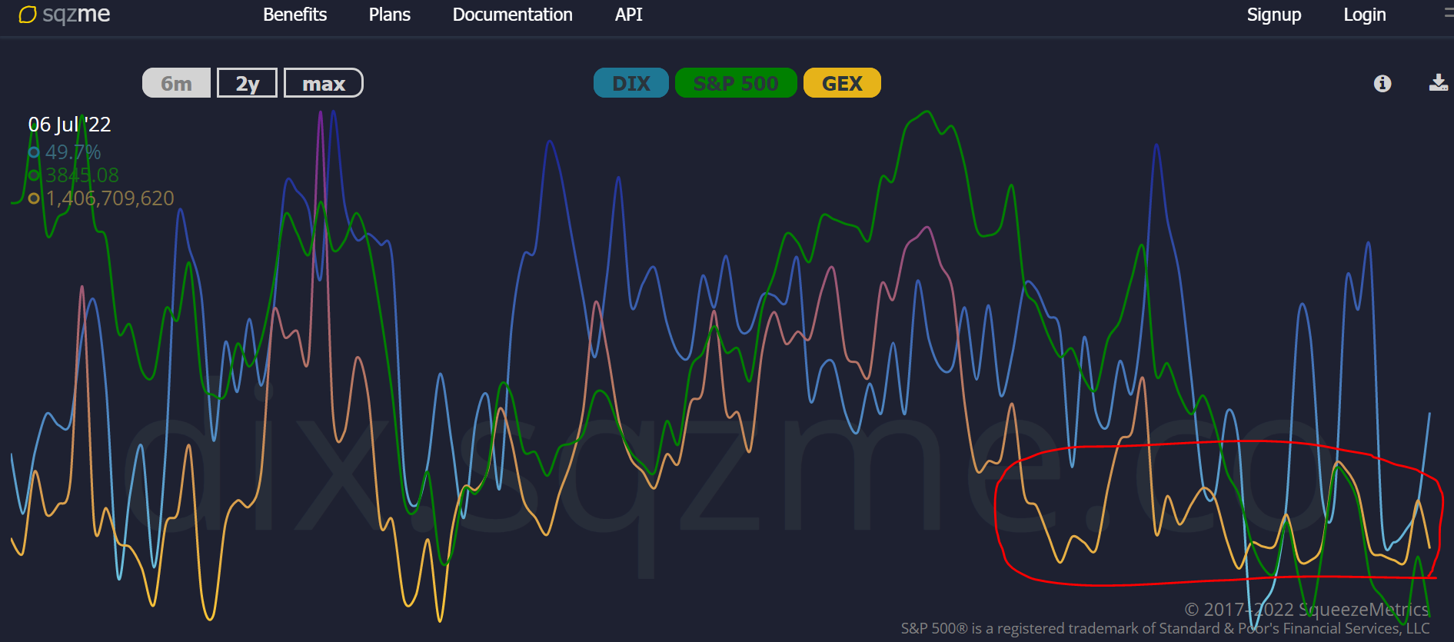Switch chart to 2y range
Image resolution: width=1454 pixels, height=642 pixels.
247,83
